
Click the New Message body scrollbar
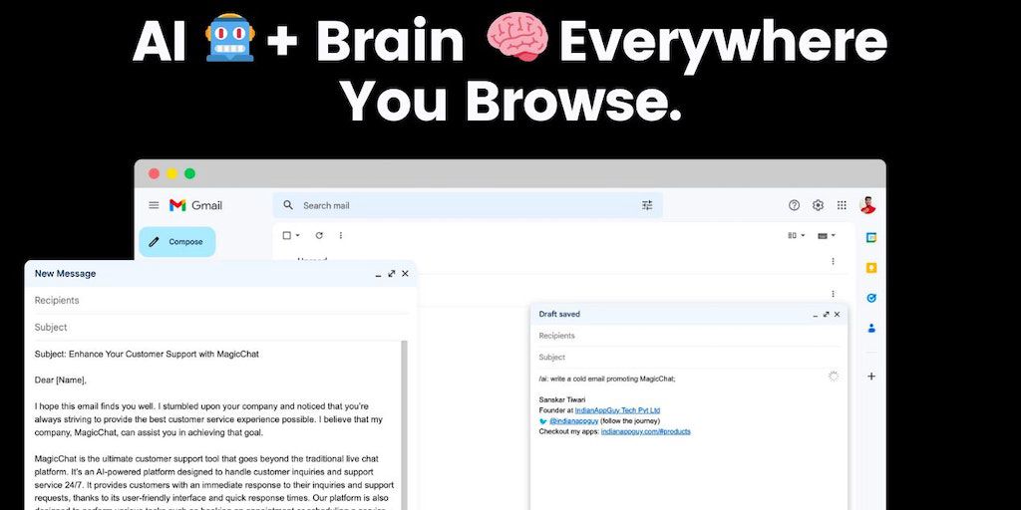(405, 425)
